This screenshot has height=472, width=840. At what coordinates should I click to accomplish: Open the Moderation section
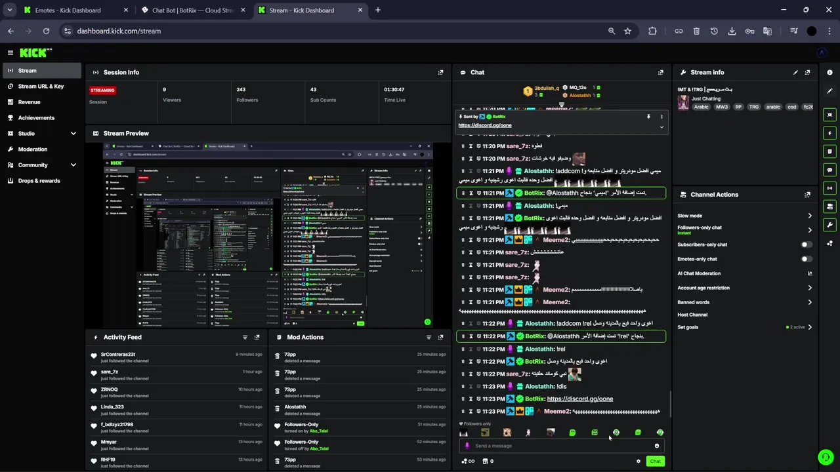pos(41,149)
